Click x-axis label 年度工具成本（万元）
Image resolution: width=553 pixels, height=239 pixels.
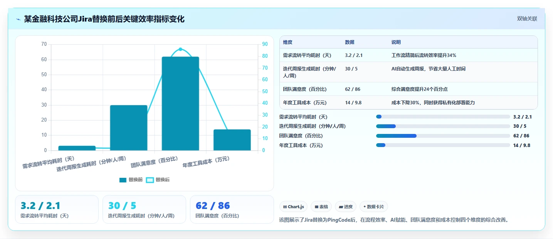206,162
